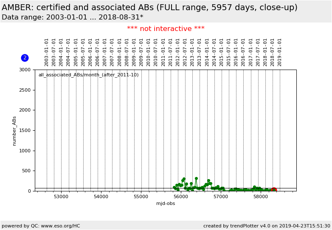Select the 2012-01-01 date label

pyautogui.click(x=178, y=52)
